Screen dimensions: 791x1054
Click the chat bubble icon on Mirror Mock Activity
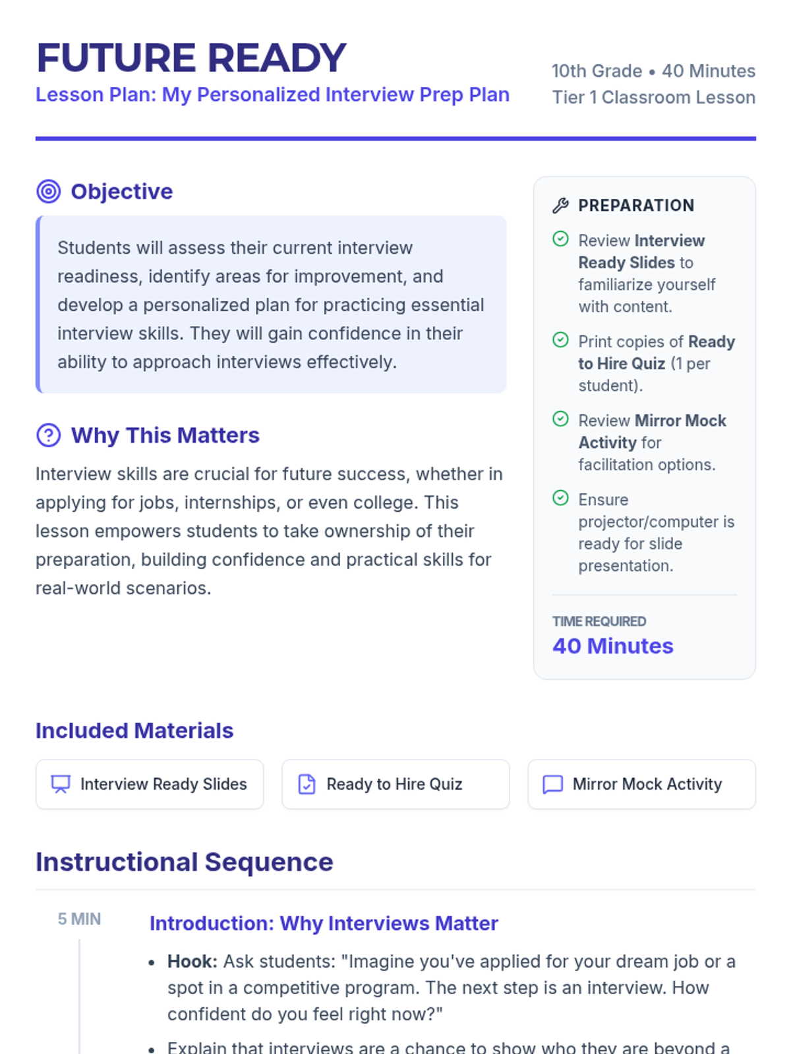click(x=552, y=784)
